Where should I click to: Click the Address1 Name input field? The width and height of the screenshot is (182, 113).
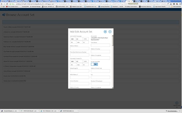(80, 48)
